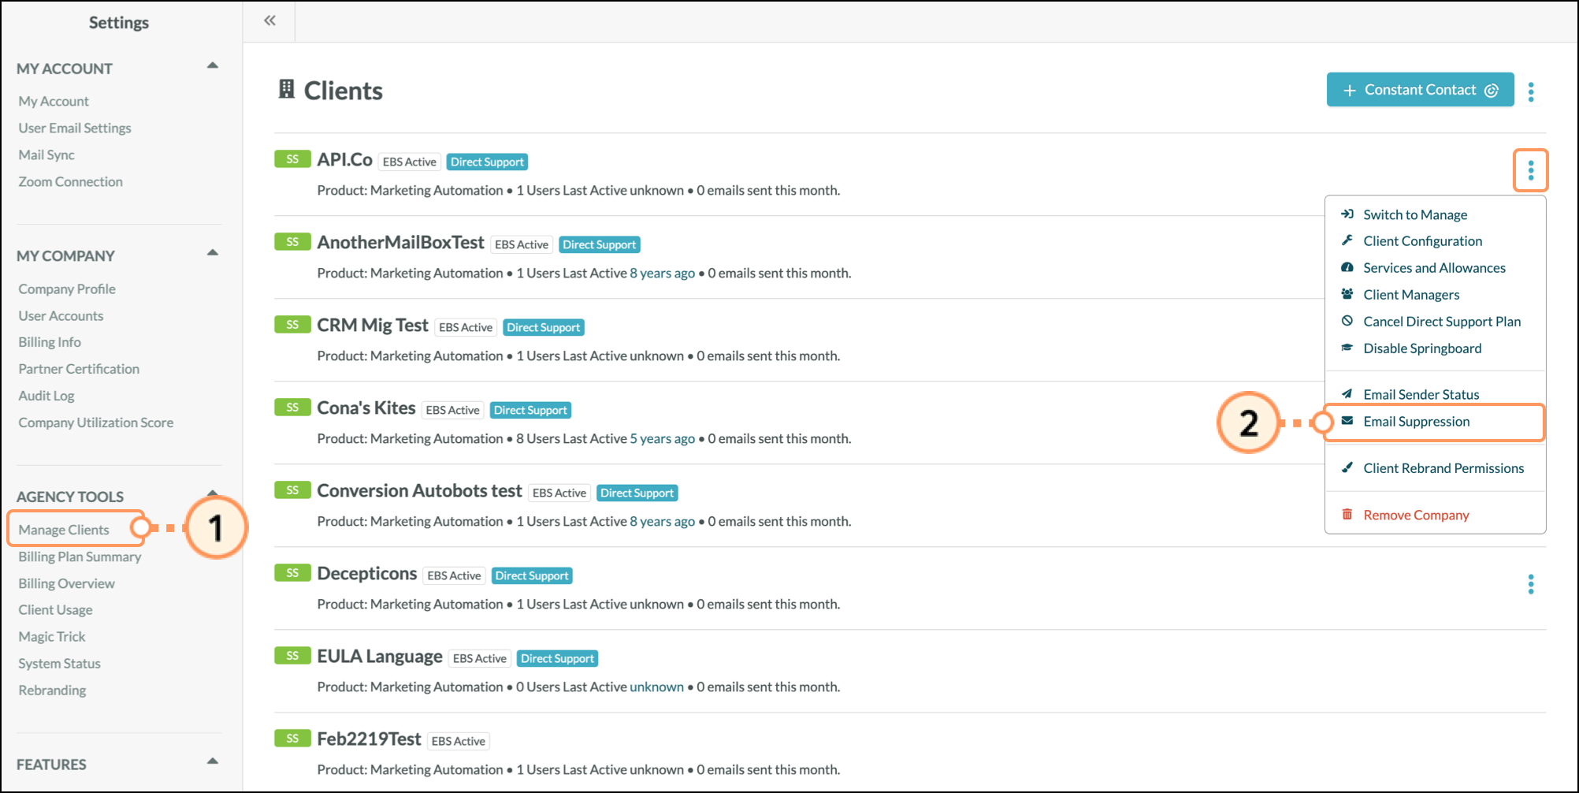Click '5 years ago' link for Cona's Kites
Viewport: 1579px width, 793px height.
662,438
